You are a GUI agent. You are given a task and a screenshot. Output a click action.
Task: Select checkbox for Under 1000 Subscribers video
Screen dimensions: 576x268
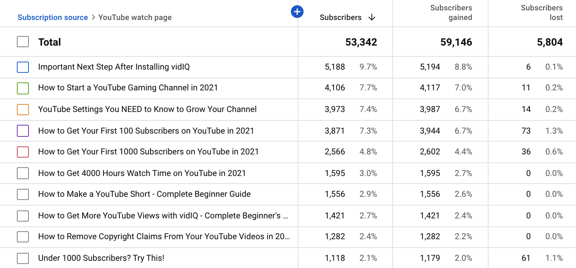23,258
